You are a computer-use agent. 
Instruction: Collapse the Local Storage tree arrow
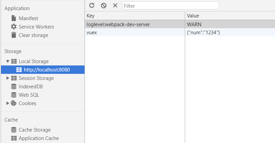(x=8, y=61)
